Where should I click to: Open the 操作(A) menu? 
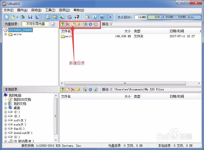click(x=22, y=10)
